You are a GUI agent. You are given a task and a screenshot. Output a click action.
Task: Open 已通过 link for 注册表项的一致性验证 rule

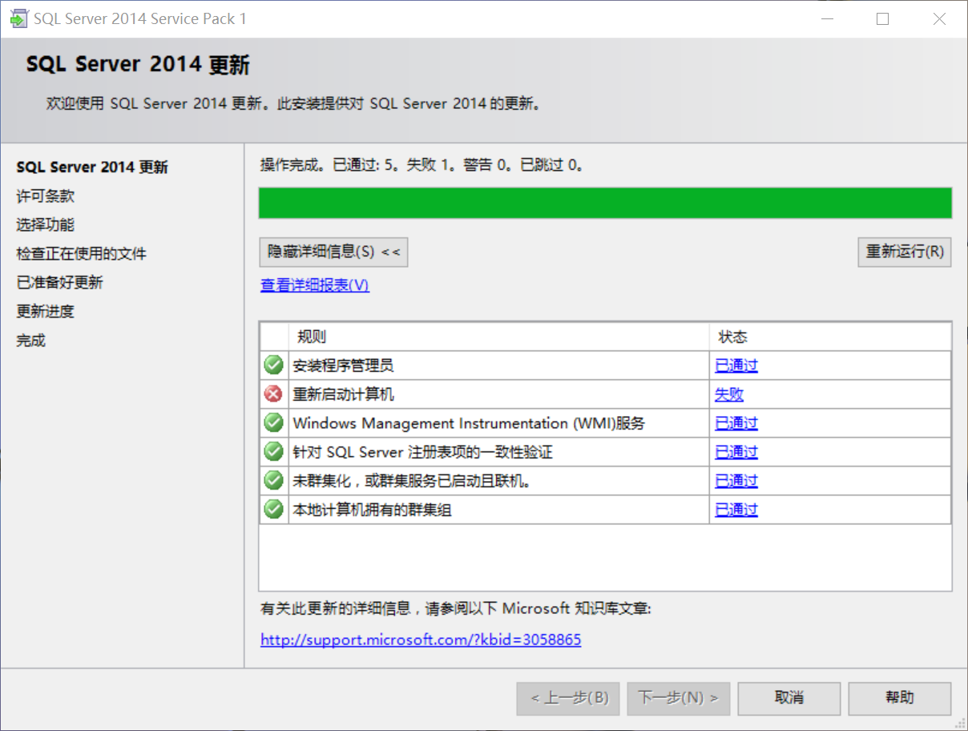click(x=736, y=452)
